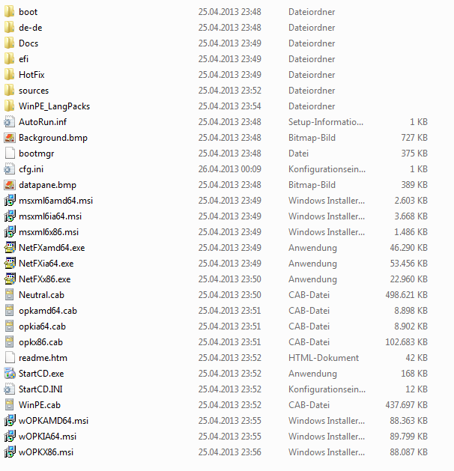Click the 498.621 KB size value
This screenshot has height=471, width=454.
406,295
